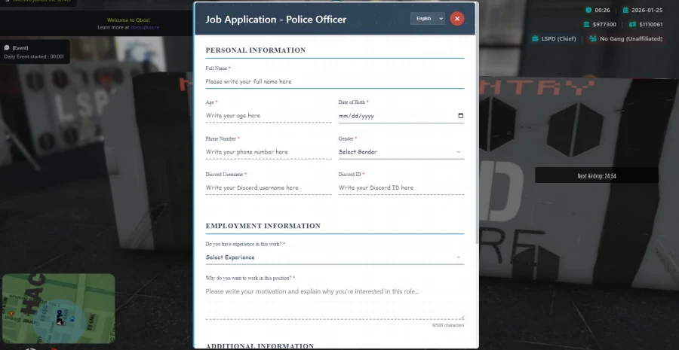This screenshot has height=350, width=679.
Task: Click the cash icon beside $1110061
Action: (633, 25)
